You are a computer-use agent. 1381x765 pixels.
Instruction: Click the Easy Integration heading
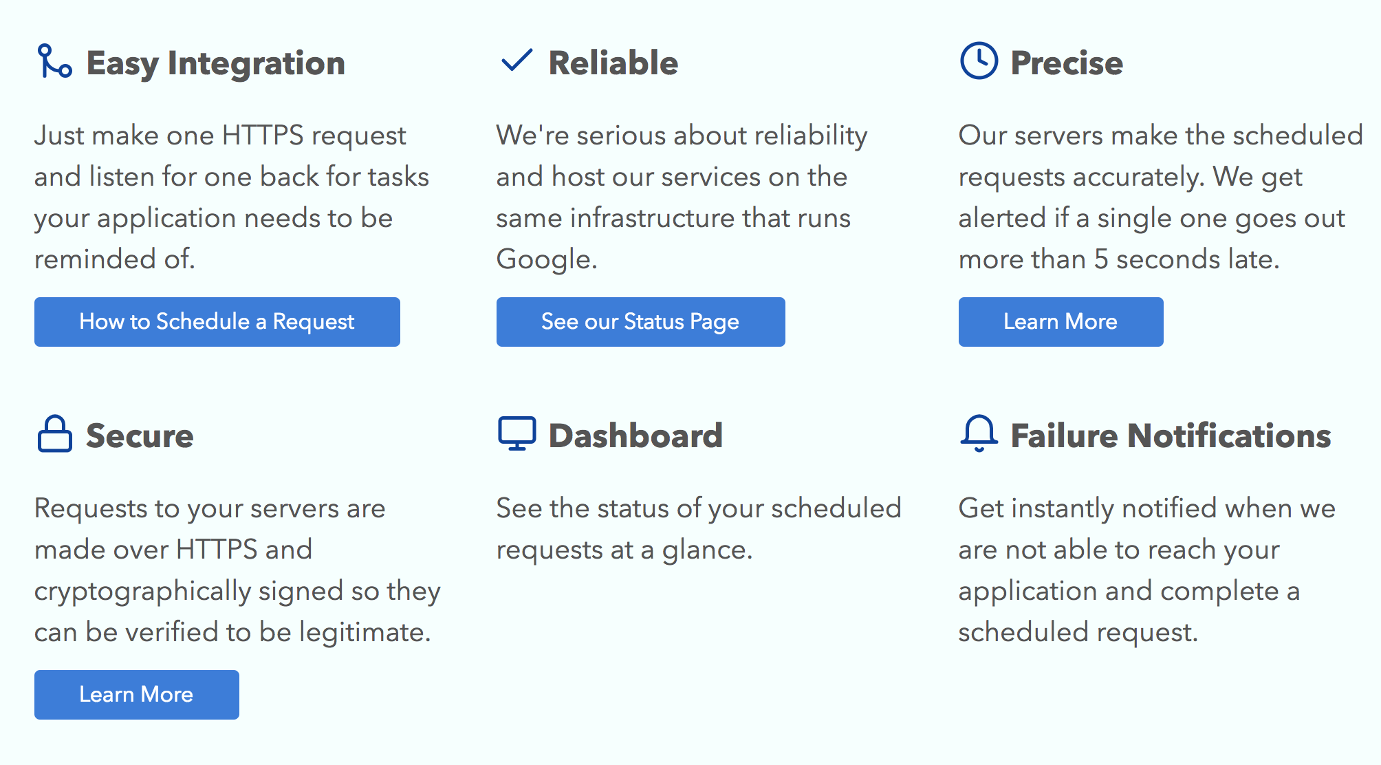215,63
